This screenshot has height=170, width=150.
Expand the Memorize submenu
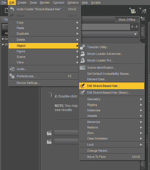(112, 122)
